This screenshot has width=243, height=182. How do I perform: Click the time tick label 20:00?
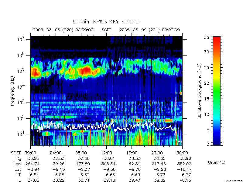pos(157,153)
